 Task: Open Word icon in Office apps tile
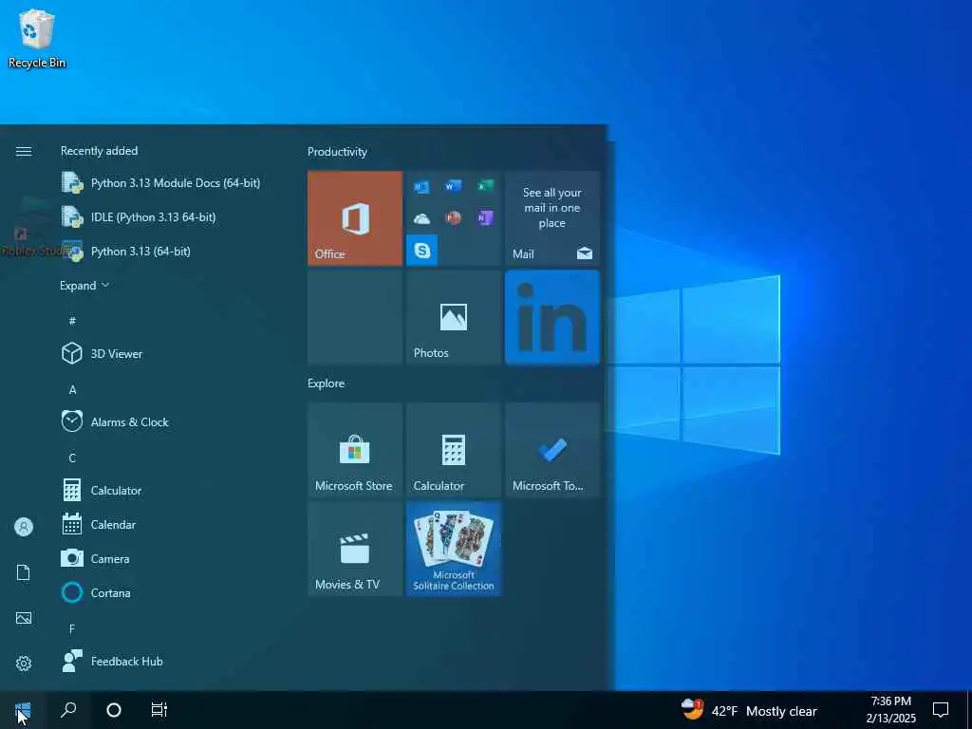point(453,186)
